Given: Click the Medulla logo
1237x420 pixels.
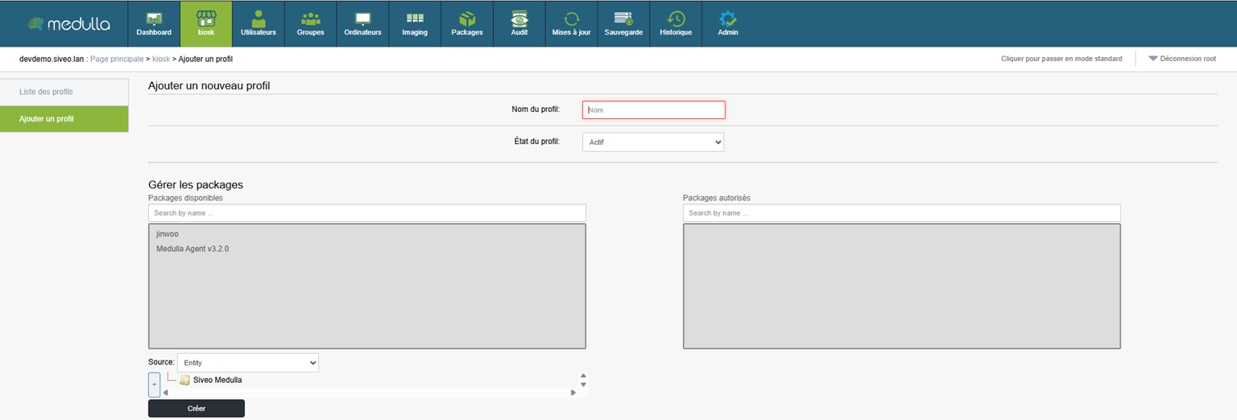Looking at the screenshot, I should click(x=68, y=24).
